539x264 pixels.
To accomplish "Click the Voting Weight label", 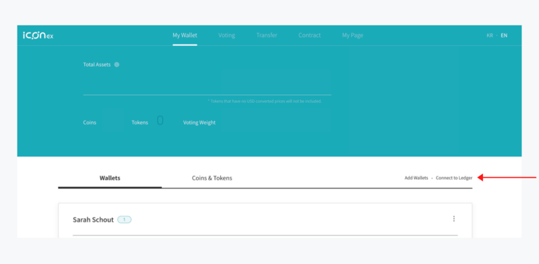I will (x=199, y=123).
